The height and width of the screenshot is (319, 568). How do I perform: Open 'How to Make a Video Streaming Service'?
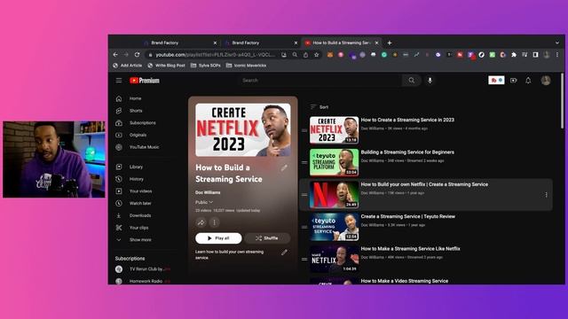point(405,281)
